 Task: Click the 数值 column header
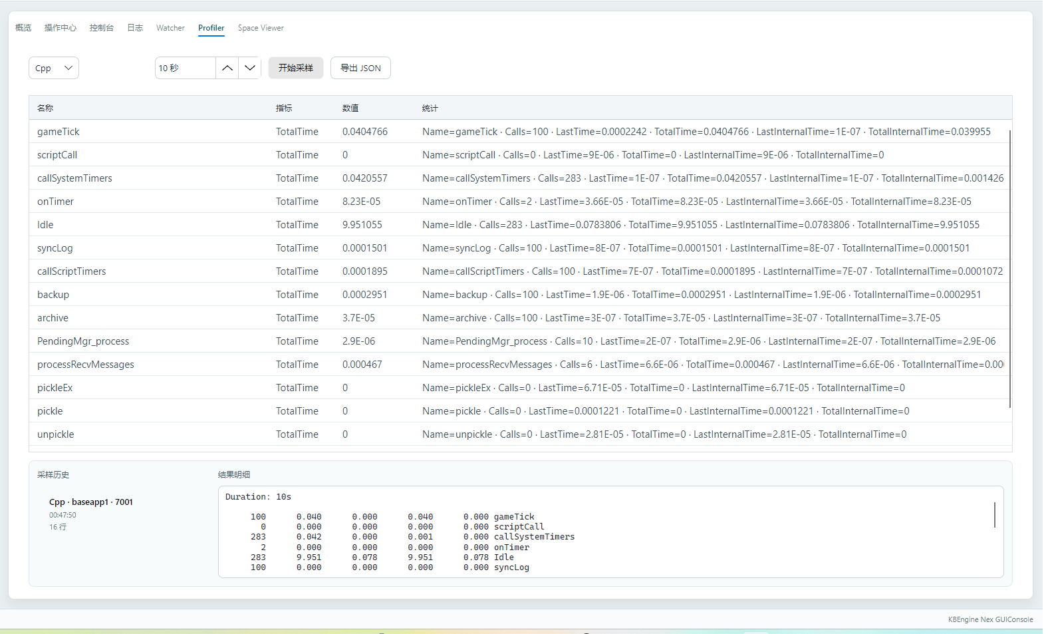350,108
